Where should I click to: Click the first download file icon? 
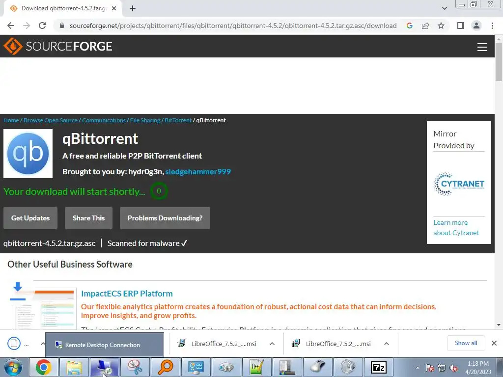point(14,344)
